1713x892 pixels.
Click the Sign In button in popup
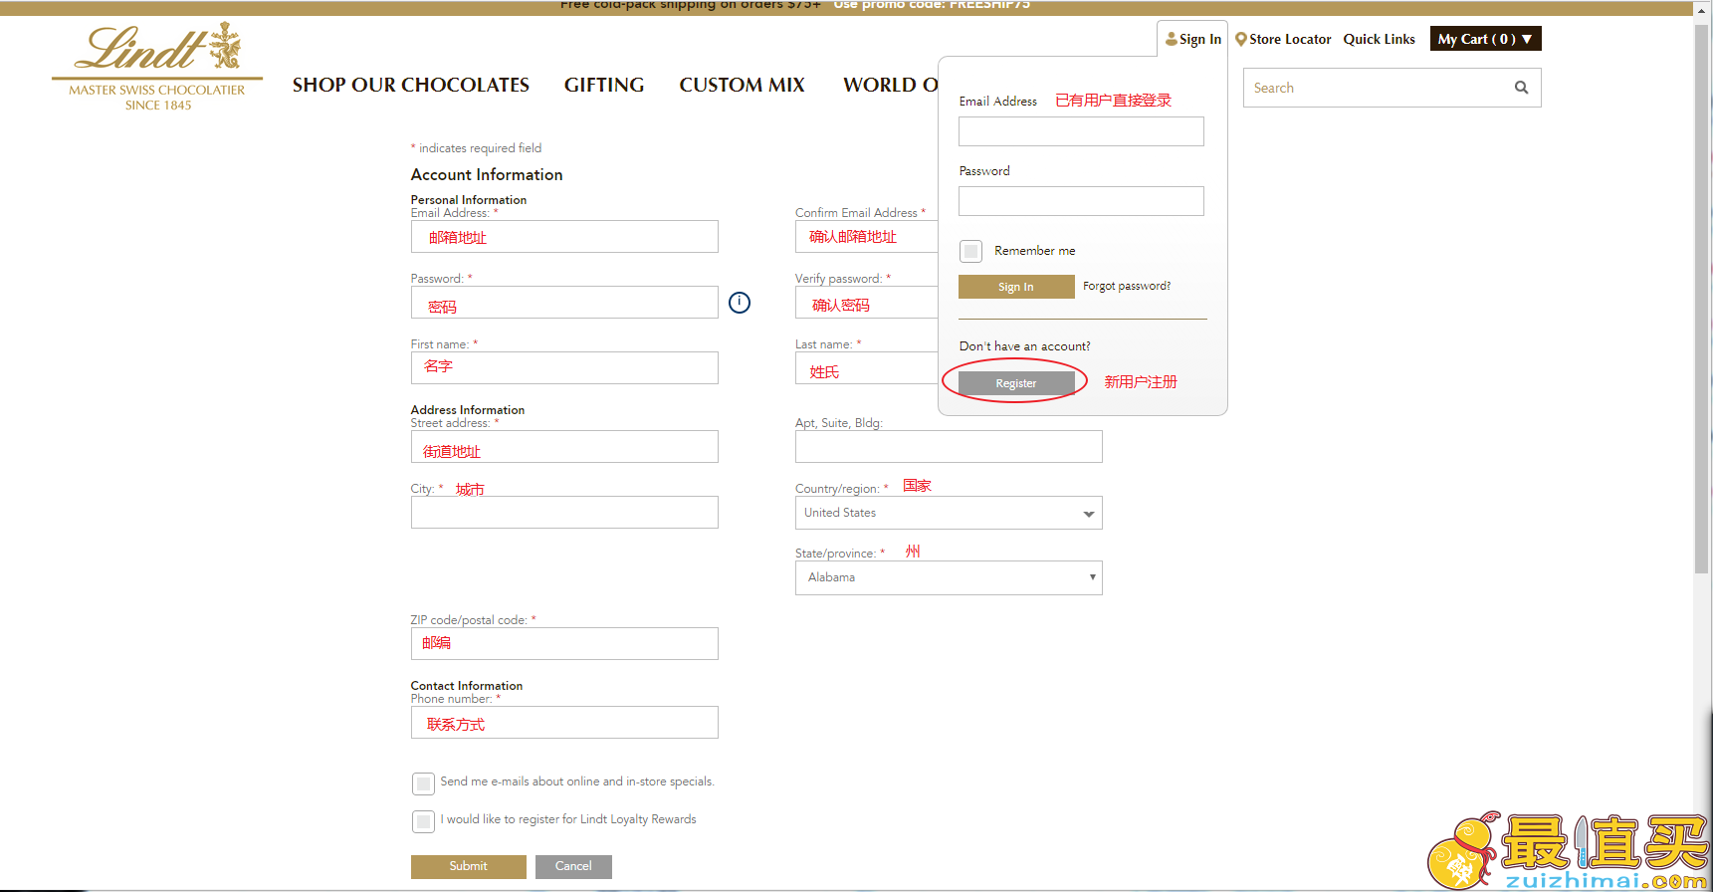tap(1016, 287)
